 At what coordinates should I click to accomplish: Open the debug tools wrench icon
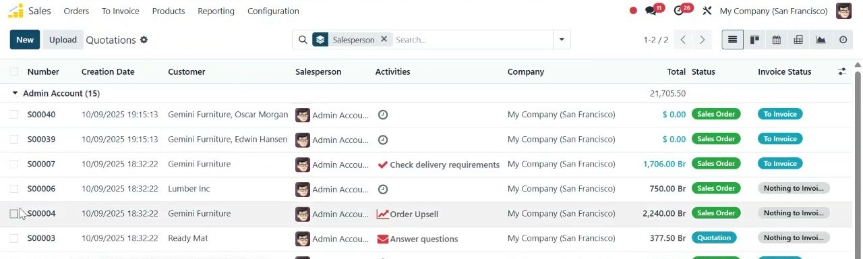click(707, 11)
